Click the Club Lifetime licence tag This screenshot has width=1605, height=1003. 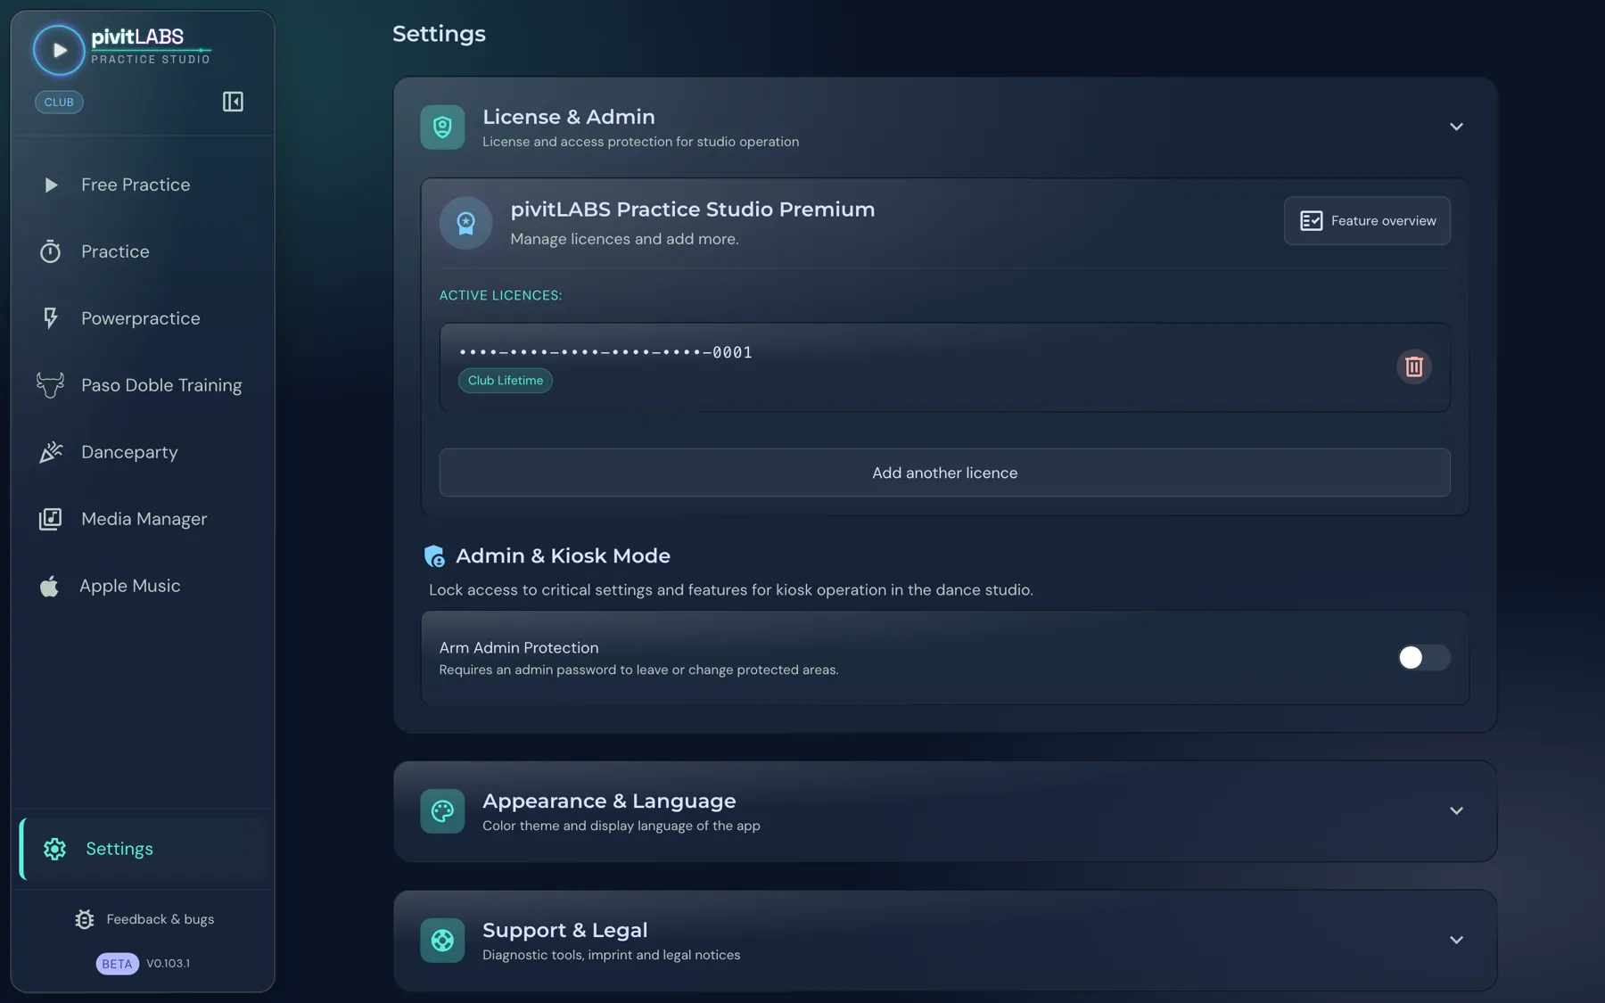tap(506, 381)
